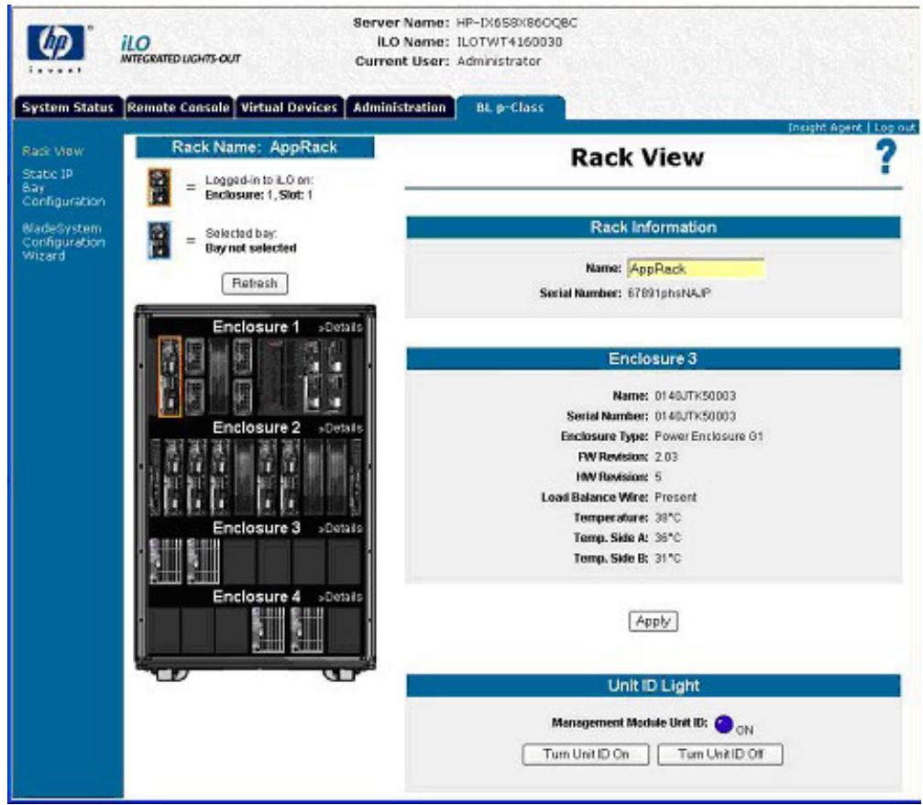Open the Administration tab
The image size is (923, 805).
400,107
